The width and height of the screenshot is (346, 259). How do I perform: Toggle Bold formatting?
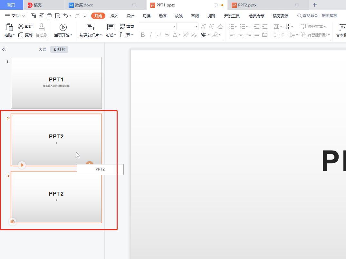tap(143, 35)
